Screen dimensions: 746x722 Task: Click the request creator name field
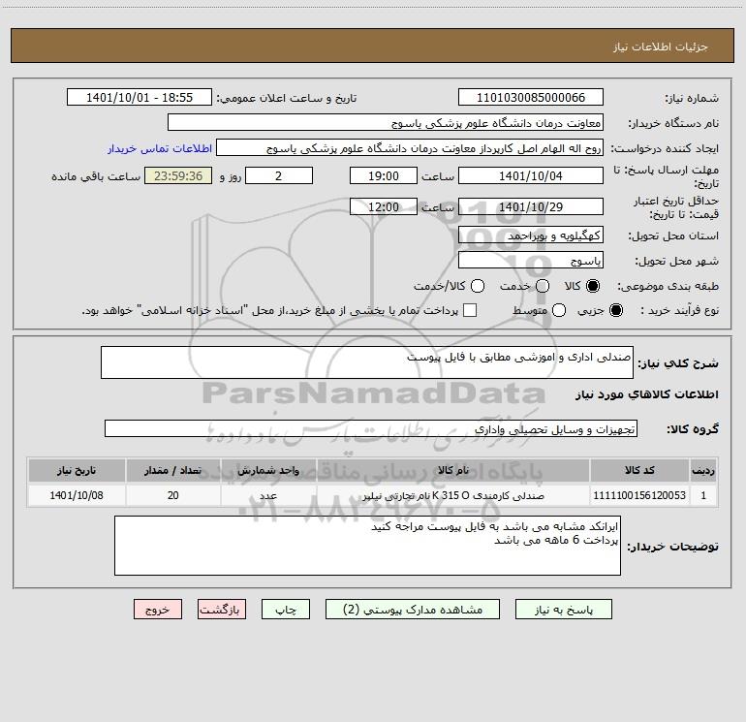point(410,148)
